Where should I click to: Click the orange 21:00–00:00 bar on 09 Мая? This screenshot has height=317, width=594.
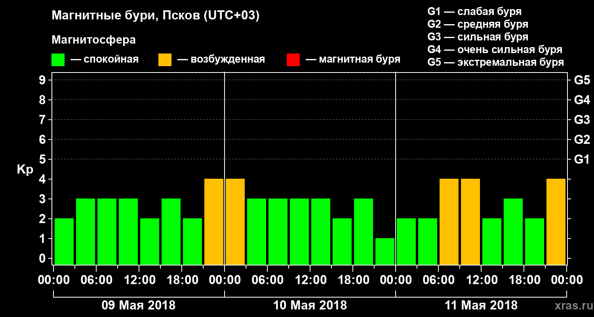pyautogui.click(x=214, y=222)
